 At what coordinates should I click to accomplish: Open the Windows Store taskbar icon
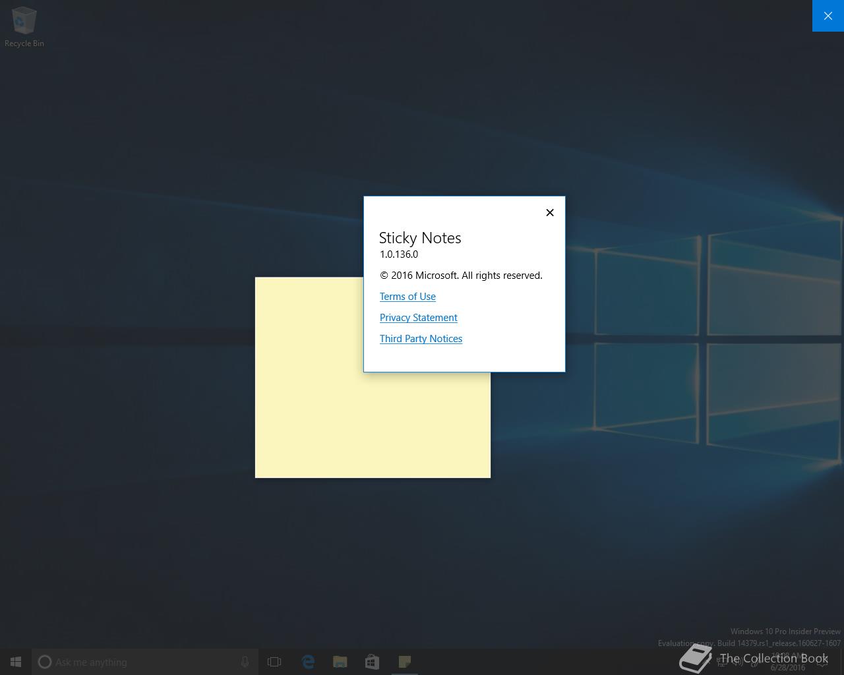(372, 662)
